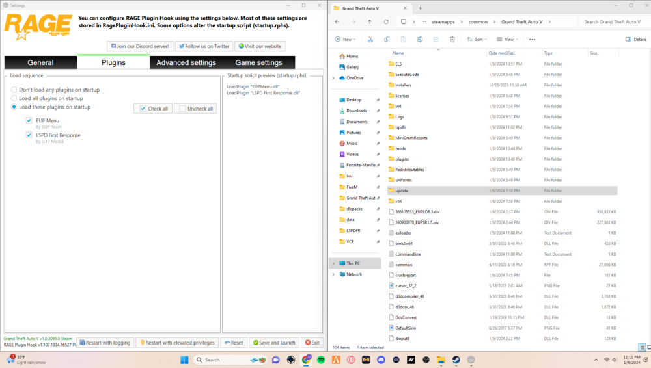Refresh the Explorer folder view
The width and height of the screenshot is (651, 368).
[386, 21]
